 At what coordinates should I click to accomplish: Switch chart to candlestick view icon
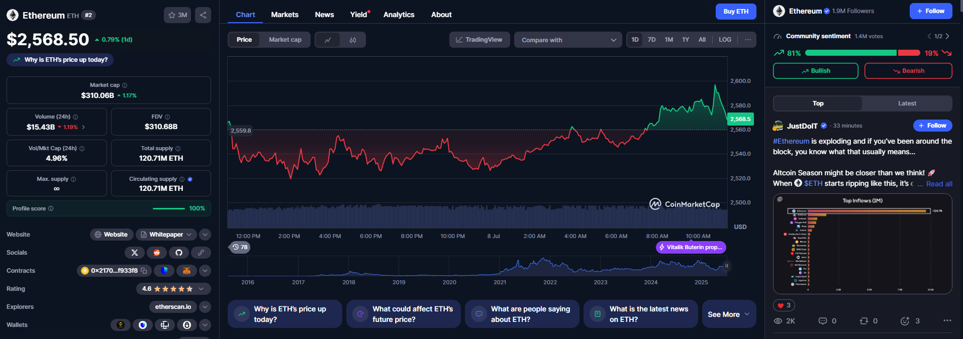[353, 40]
